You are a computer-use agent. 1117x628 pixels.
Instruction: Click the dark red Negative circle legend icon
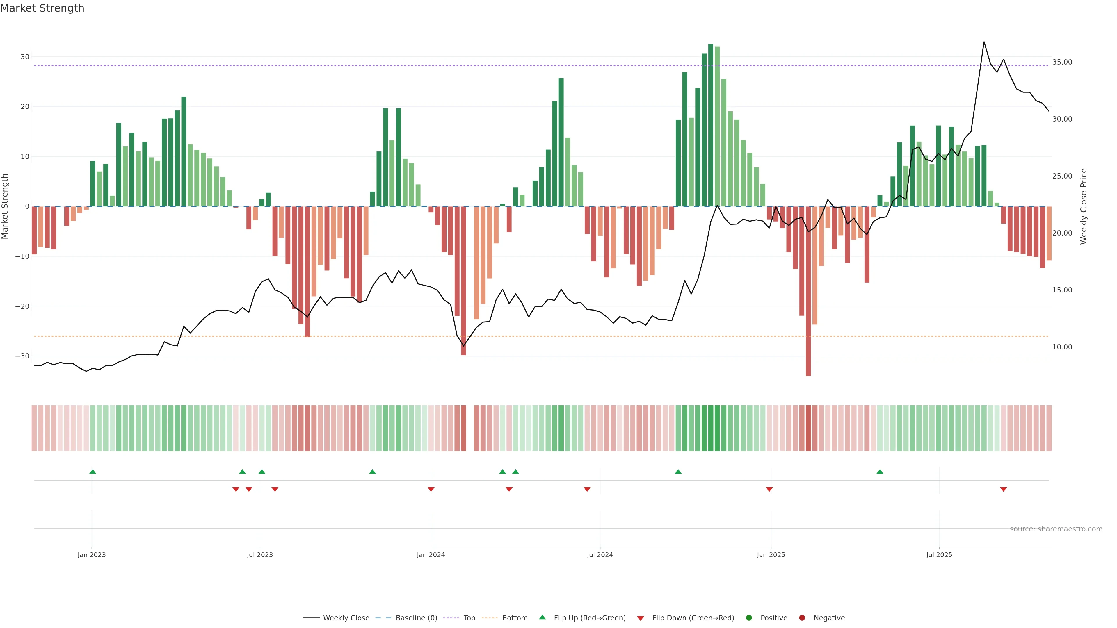[802, 618]
